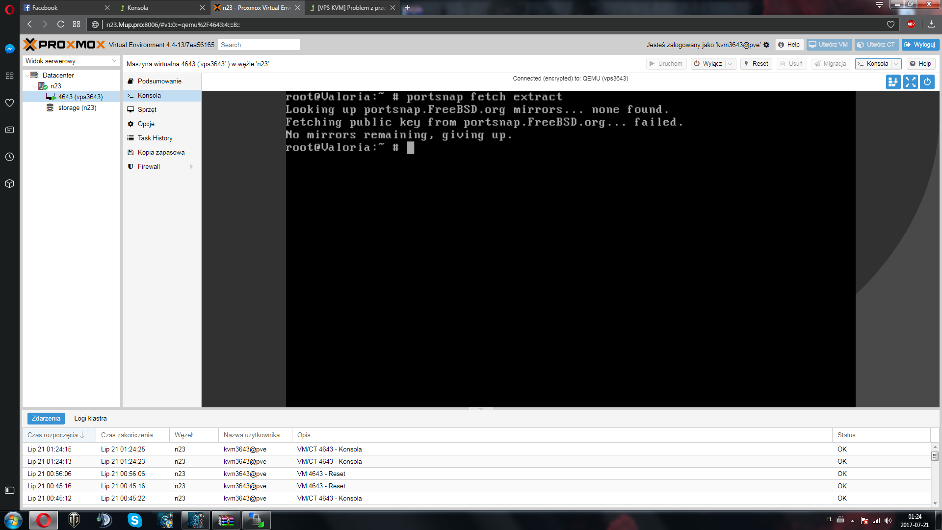Click the Reset VM button
Image resolution: width=942 pixels, height=530 pixels.
pos(756,64)
